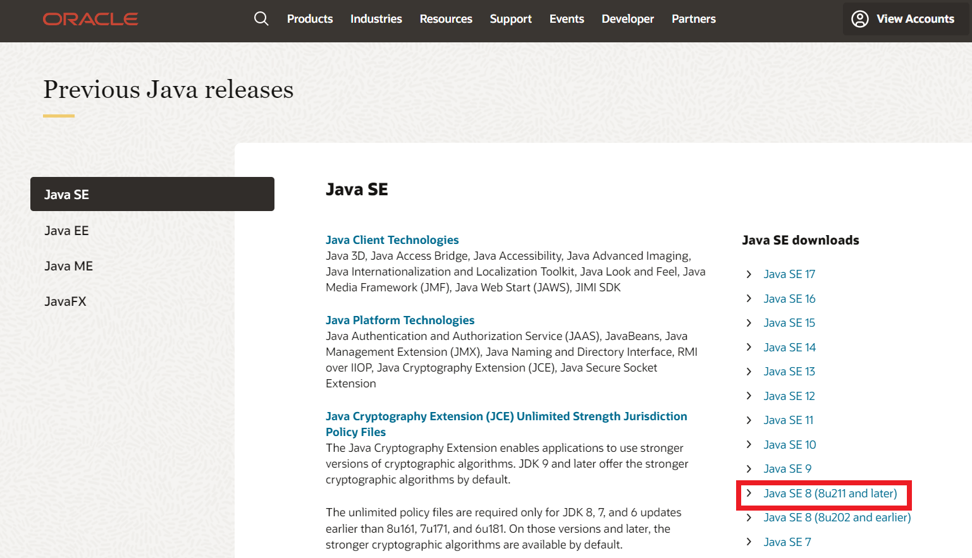The width and height of the screenshot is (972, 558).
Task: Click the chevron beside 8u202 and earlier
Action: (x=749, y=518)
